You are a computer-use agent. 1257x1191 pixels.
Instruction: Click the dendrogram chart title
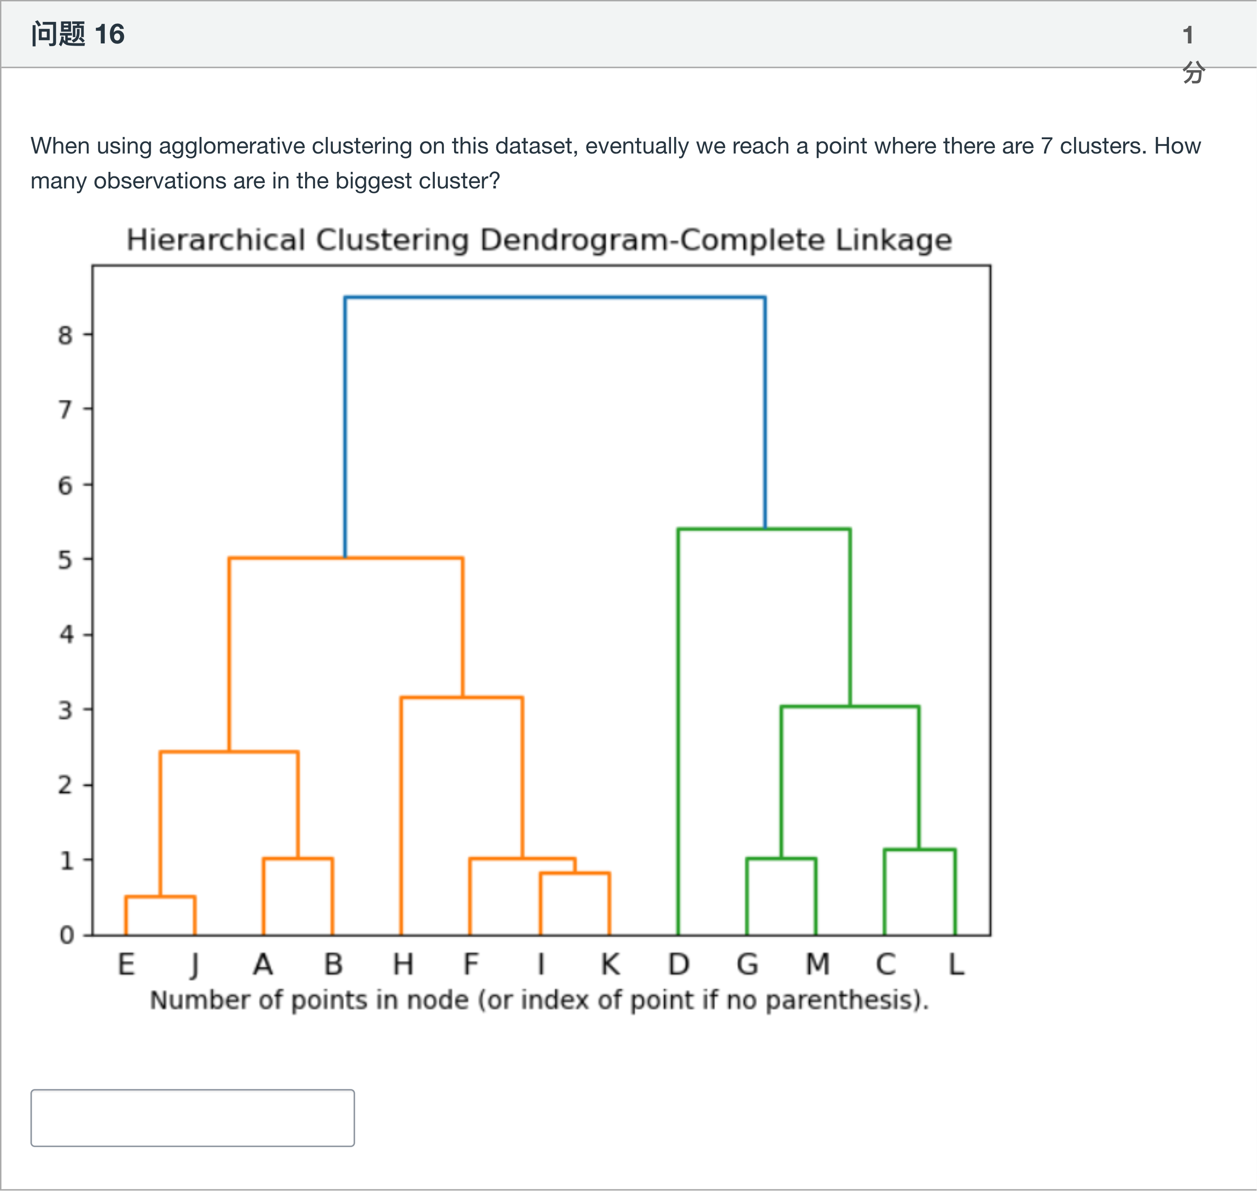point(539,240)
